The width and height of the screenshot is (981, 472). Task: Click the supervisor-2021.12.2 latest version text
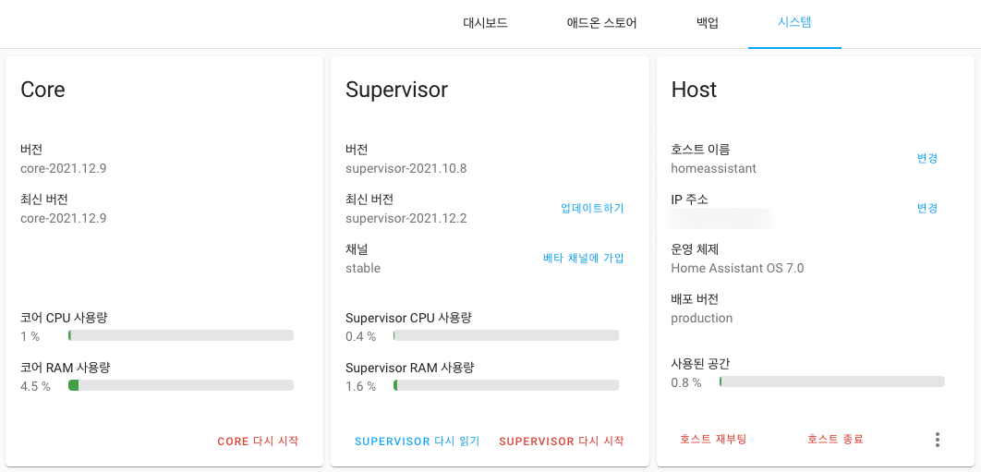pos(406,219)
